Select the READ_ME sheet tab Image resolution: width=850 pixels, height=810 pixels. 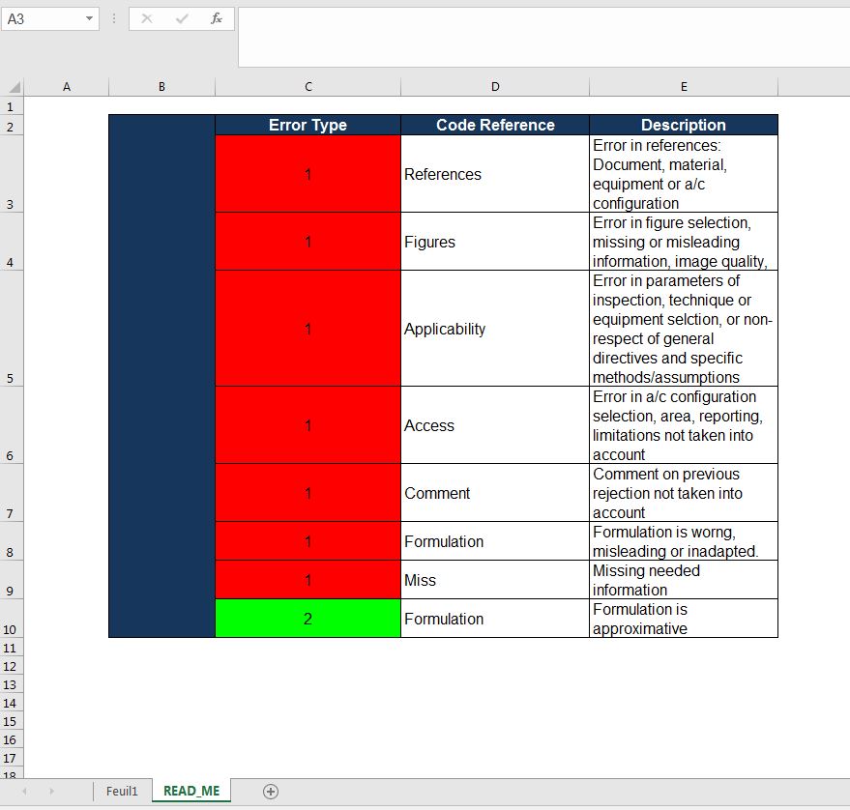[x=191, y=791]
